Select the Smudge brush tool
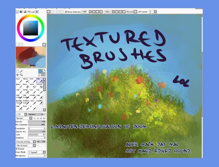This screenshot has height=167, width=219. [26, 92]
